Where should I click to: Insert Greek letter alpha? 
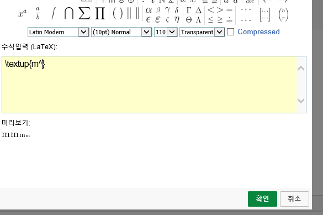pos(149,10)
